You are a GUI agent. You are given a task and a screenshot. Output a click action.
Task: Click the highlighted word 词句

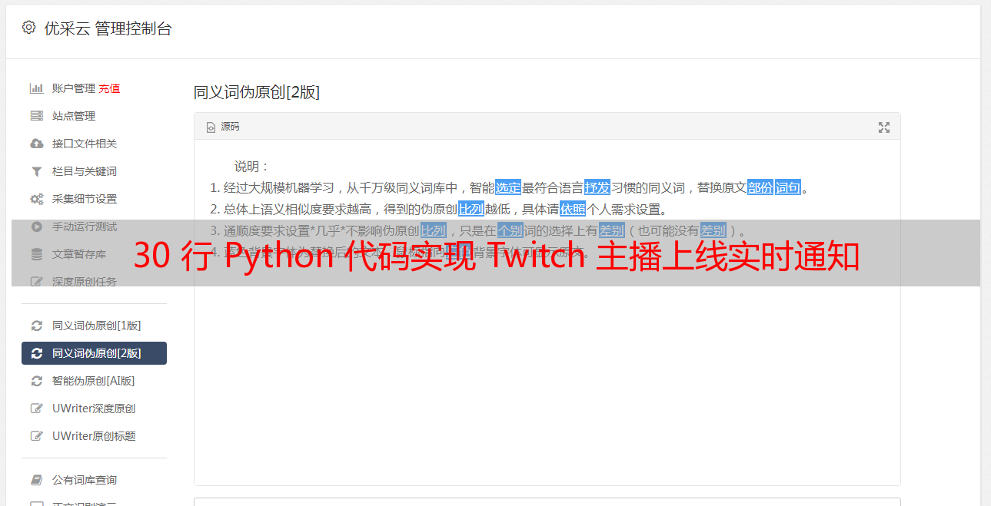pos(788,187)
